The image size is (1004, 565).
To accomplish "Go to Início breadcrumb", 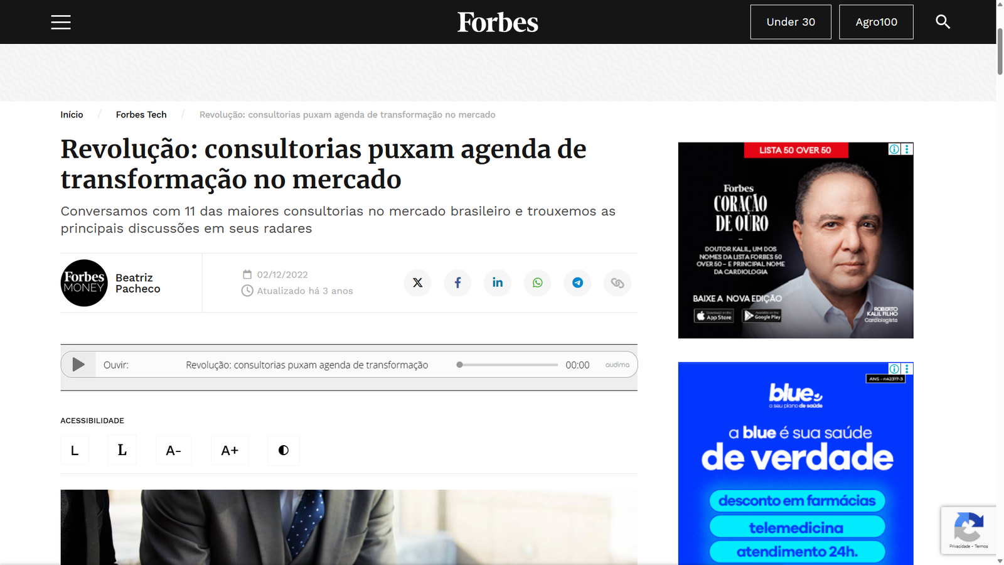I will tap(72, 114).
